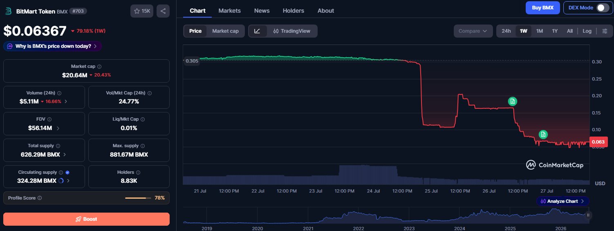Set chart range to 1W
614x231 pixels.
523,31
